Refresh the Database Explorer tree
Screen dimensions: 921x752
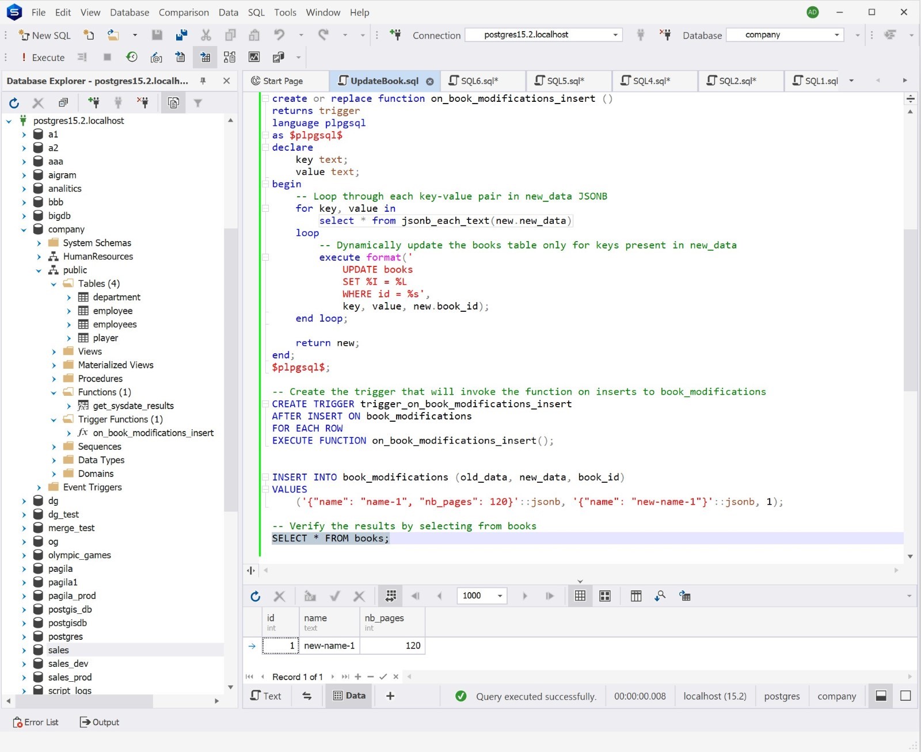(14, 103)
